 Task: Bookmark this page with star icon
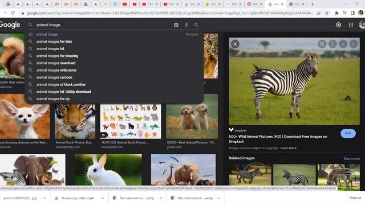tap(327, 13)
